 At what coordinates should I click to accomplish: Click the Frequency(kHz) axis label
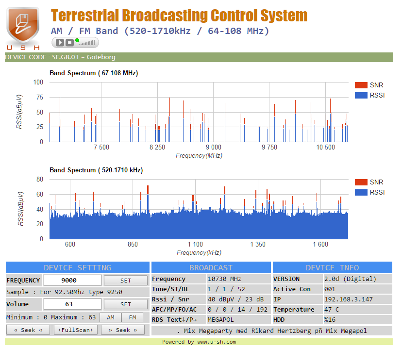tap(199, 253)
